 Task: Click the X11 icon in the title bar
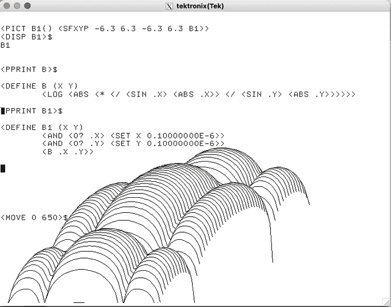[x=169, y=6]
